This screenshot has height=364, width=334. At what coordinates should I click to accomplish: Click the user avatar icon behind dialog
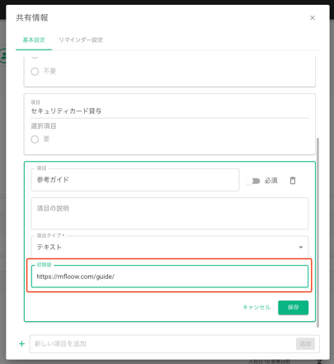(x=3, y=55)
